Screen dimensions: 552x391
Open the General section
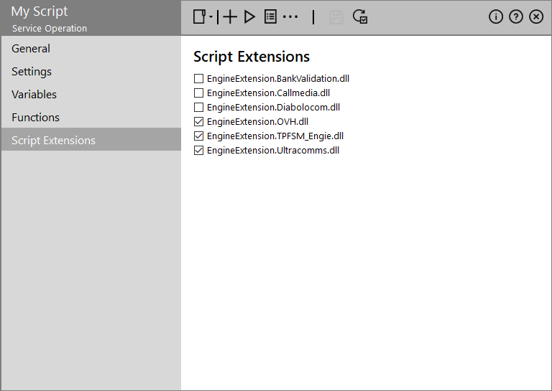pyautogui.click(x=91, y=49)
